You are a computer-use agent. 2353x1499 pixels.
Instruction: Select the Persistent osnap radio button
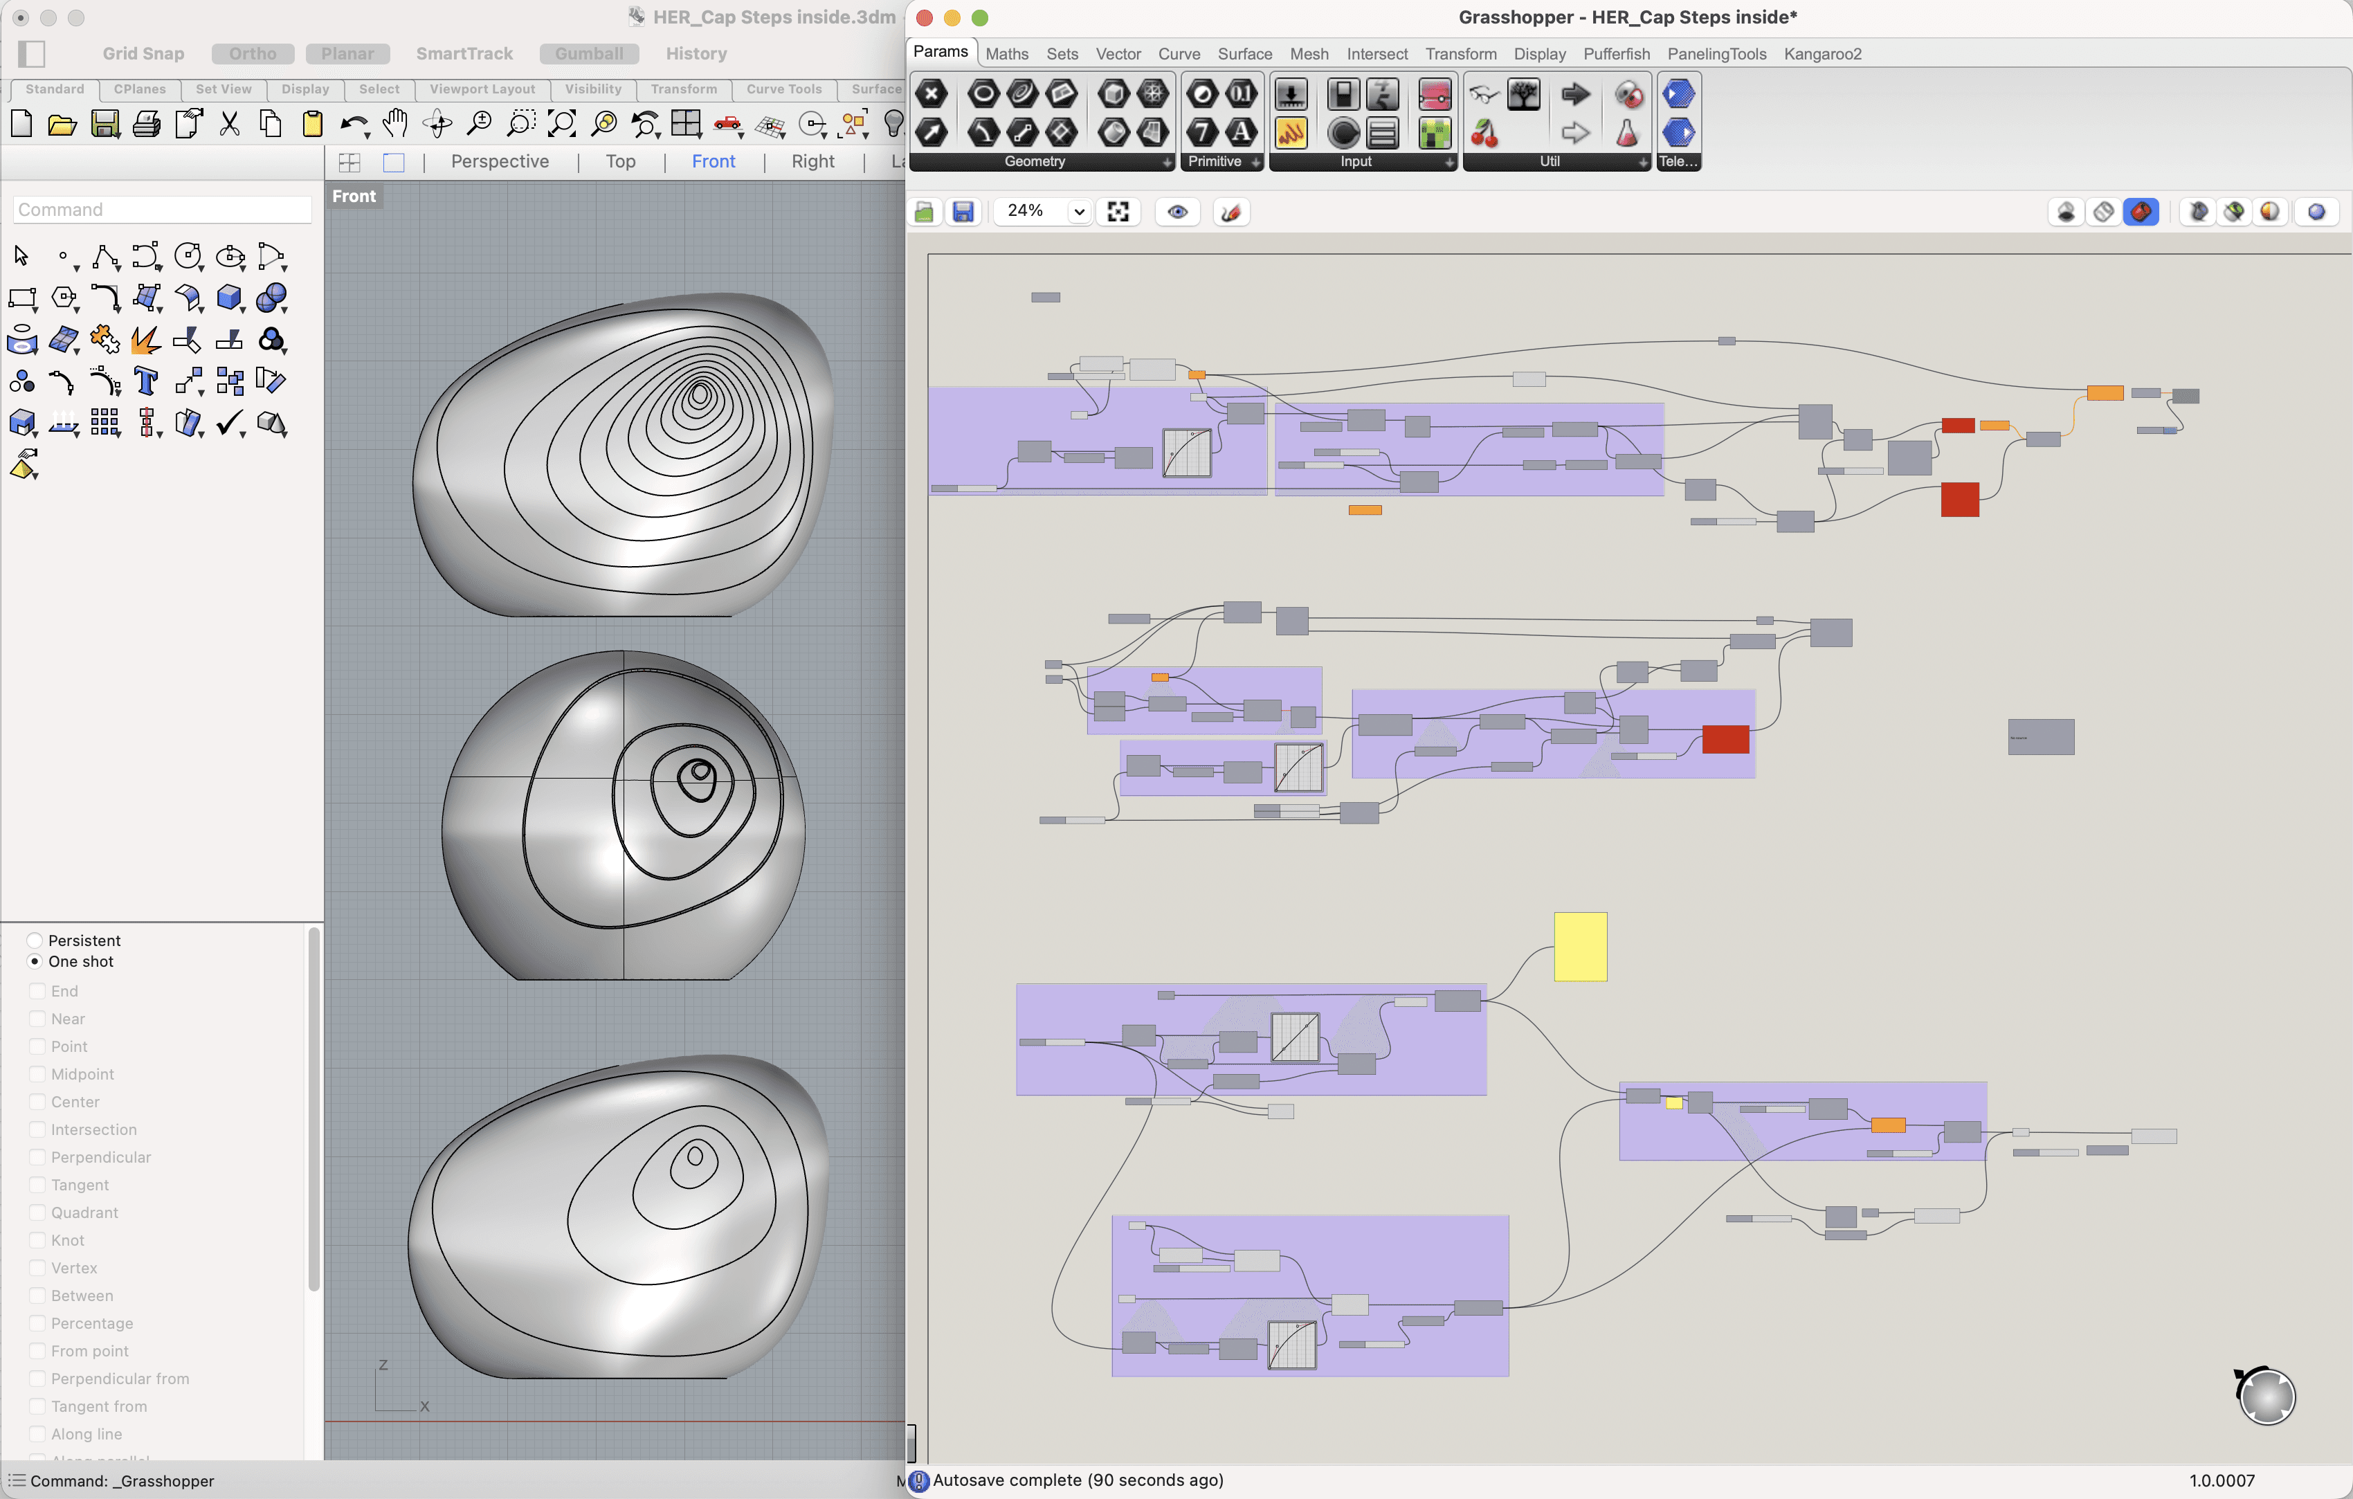[x=35, y=940]
